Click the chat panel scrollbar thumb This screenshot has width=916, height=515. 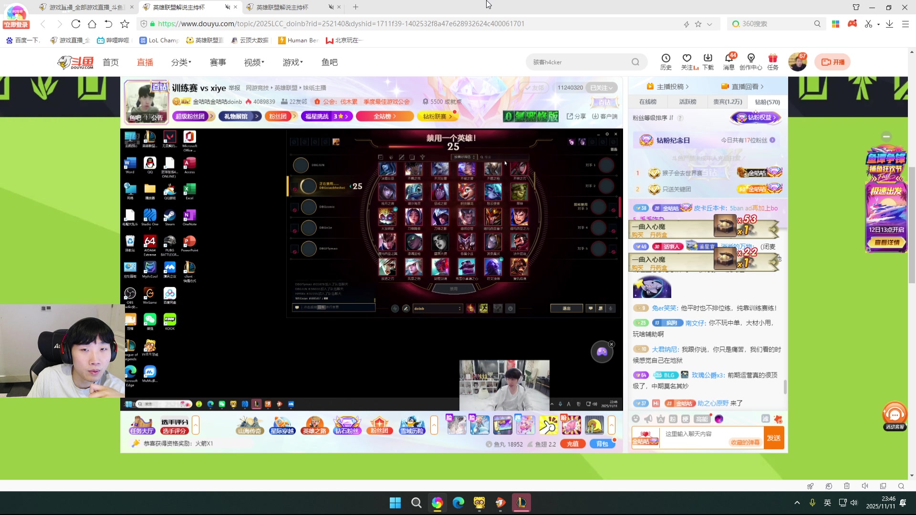785,387
